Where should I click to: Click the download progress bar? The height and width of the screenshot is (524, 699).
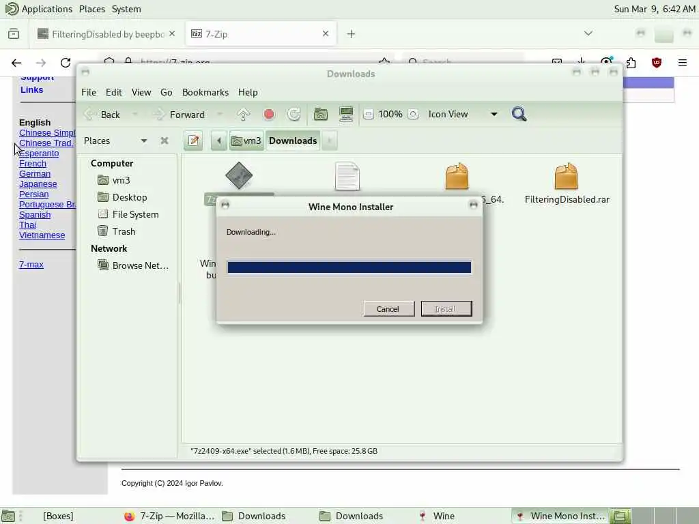(349, 267)
